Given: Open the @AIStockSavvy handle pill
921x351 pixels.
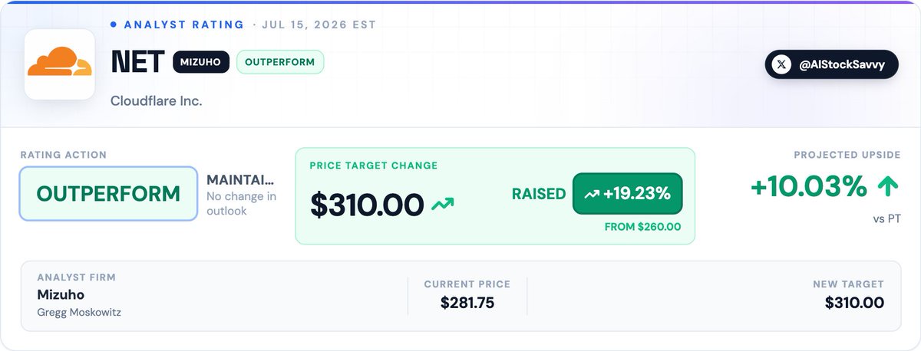Looking at the screenshot, I should (831, 65).
